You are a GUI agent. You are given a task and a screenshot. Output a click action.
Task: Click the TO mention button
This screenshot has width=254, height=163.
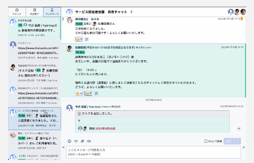point(76,141)
